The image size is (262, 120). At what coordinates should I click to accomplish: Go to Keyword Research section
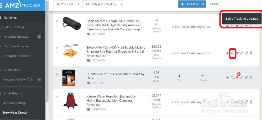[17, 56]
